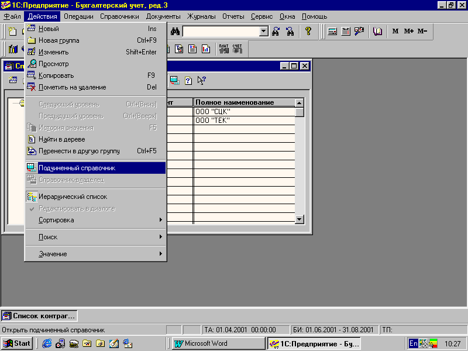The image size is (468, 351).
Task: Open the Справочники menu
Action: click(x=119, y=16)
